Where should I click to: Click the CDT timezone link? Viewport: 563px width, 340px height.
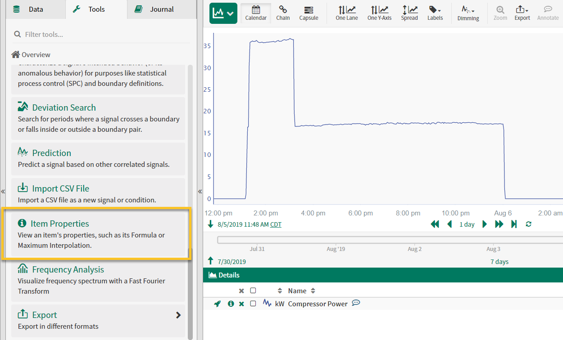coord(276,224)
